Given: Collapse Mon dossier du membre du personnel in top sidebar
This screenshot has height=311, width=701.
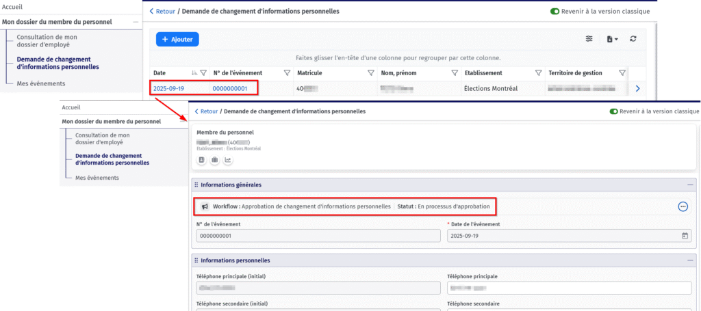Looking at the screenshot, I should click(135, 22).
